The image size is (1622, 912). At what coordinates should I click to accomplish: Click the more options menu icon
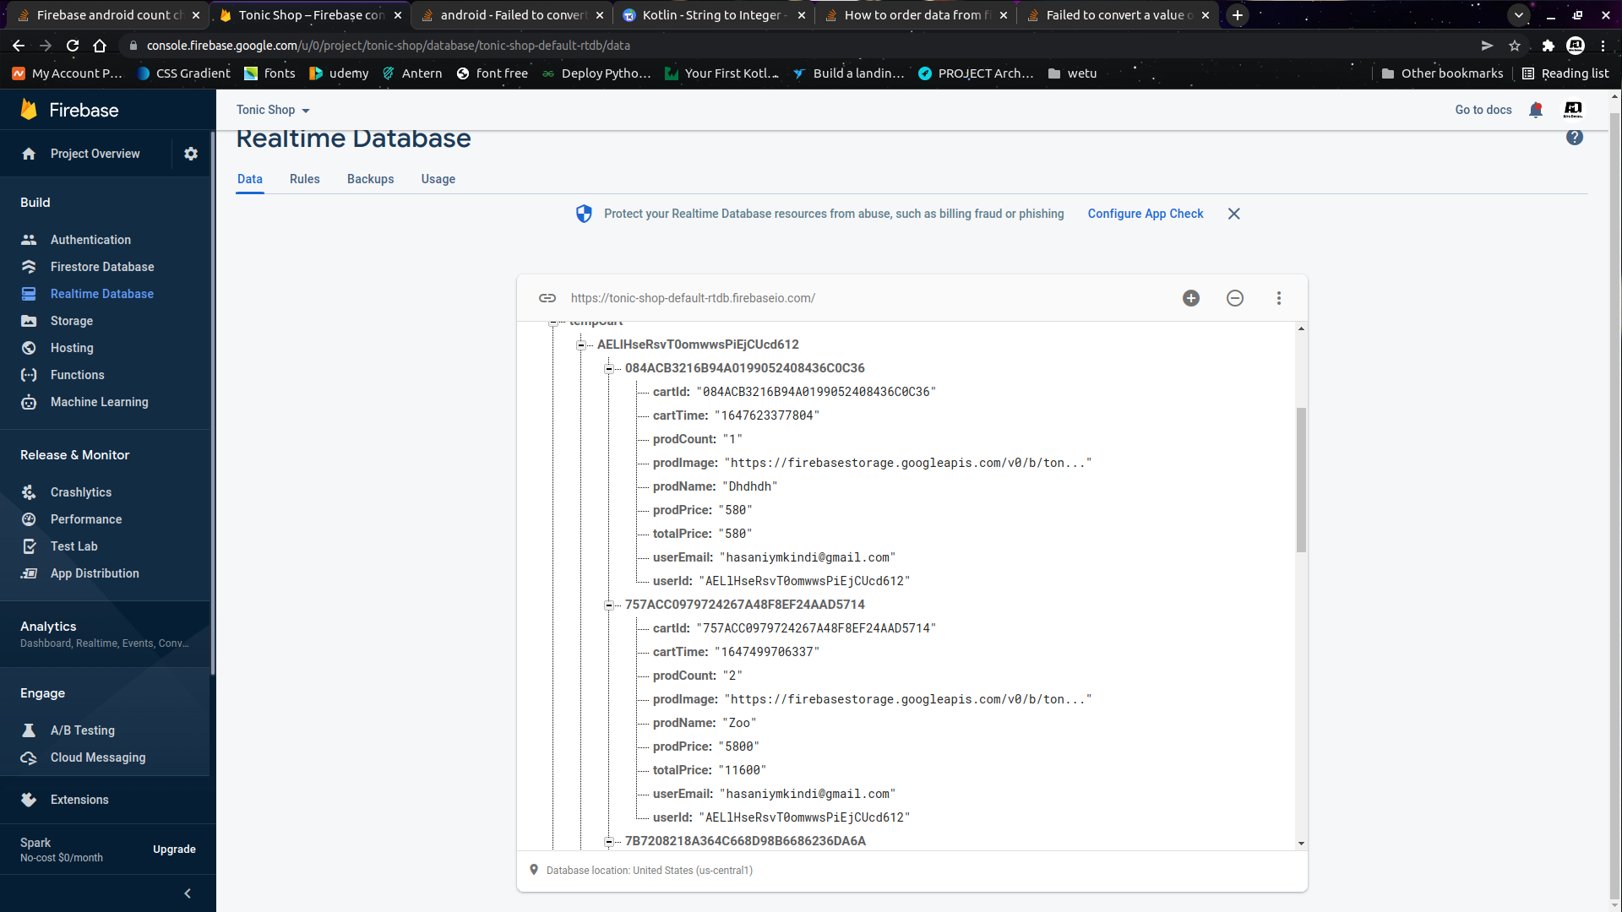click(1279, 297)
